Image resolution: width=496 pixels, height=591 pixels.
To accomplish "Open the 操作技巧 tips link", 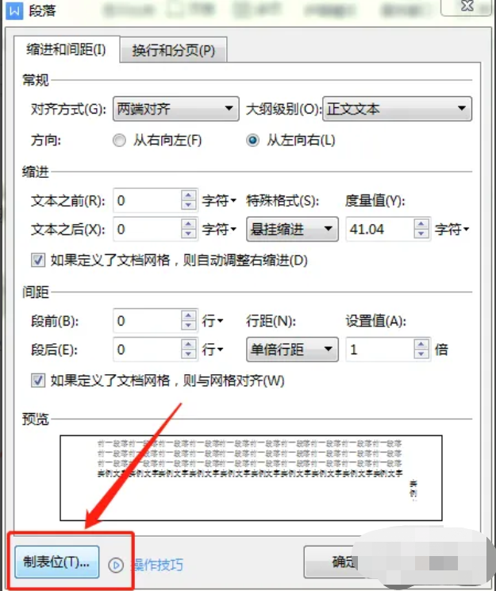I will coord(156,565).
